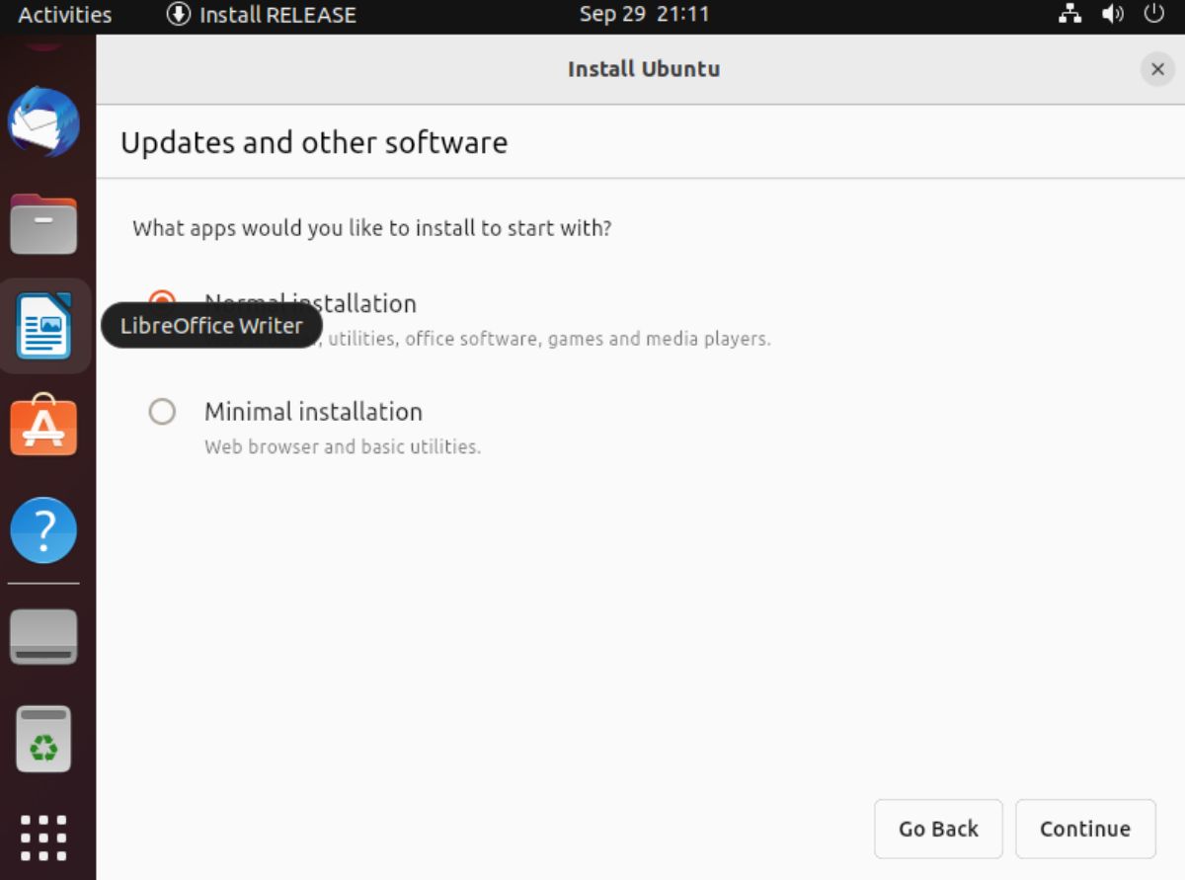The height and width of the screenshot is (880, 1185).
Task: Click the volume icon in the top bar
Action: click(x=1112, y=14)
